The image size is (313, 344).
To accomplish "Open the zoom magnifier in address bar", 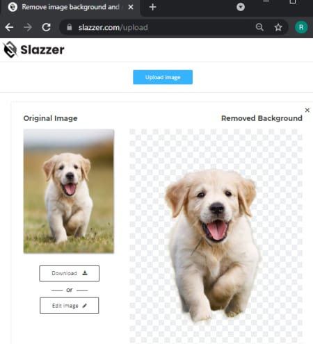I will tap(259, 27).
